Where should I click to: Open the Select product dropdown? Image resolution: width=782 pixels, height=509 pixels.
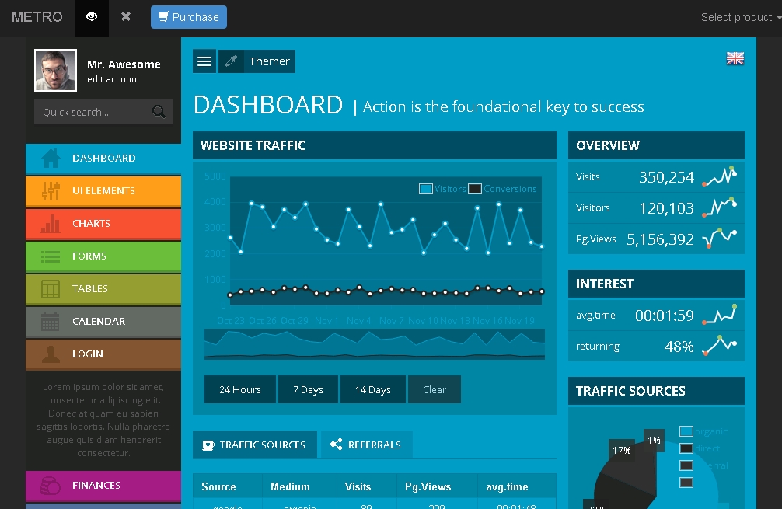tap(738, 17)
